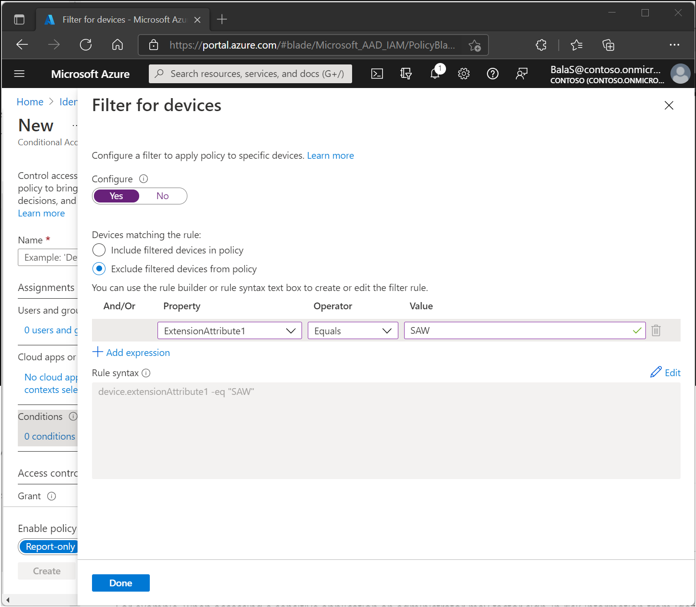Open the Azure portal hamburger menu
Screen dimensions: 696x607
(19, 74)
